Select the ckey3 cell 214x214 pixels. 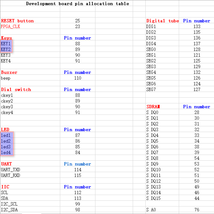tap(7, 107)
